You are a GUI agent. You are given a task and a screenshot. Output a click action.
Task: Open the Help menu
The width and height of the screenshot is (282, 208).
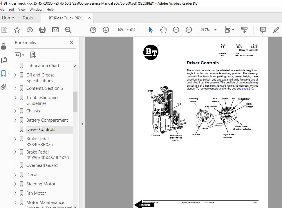tap(50, 10)
